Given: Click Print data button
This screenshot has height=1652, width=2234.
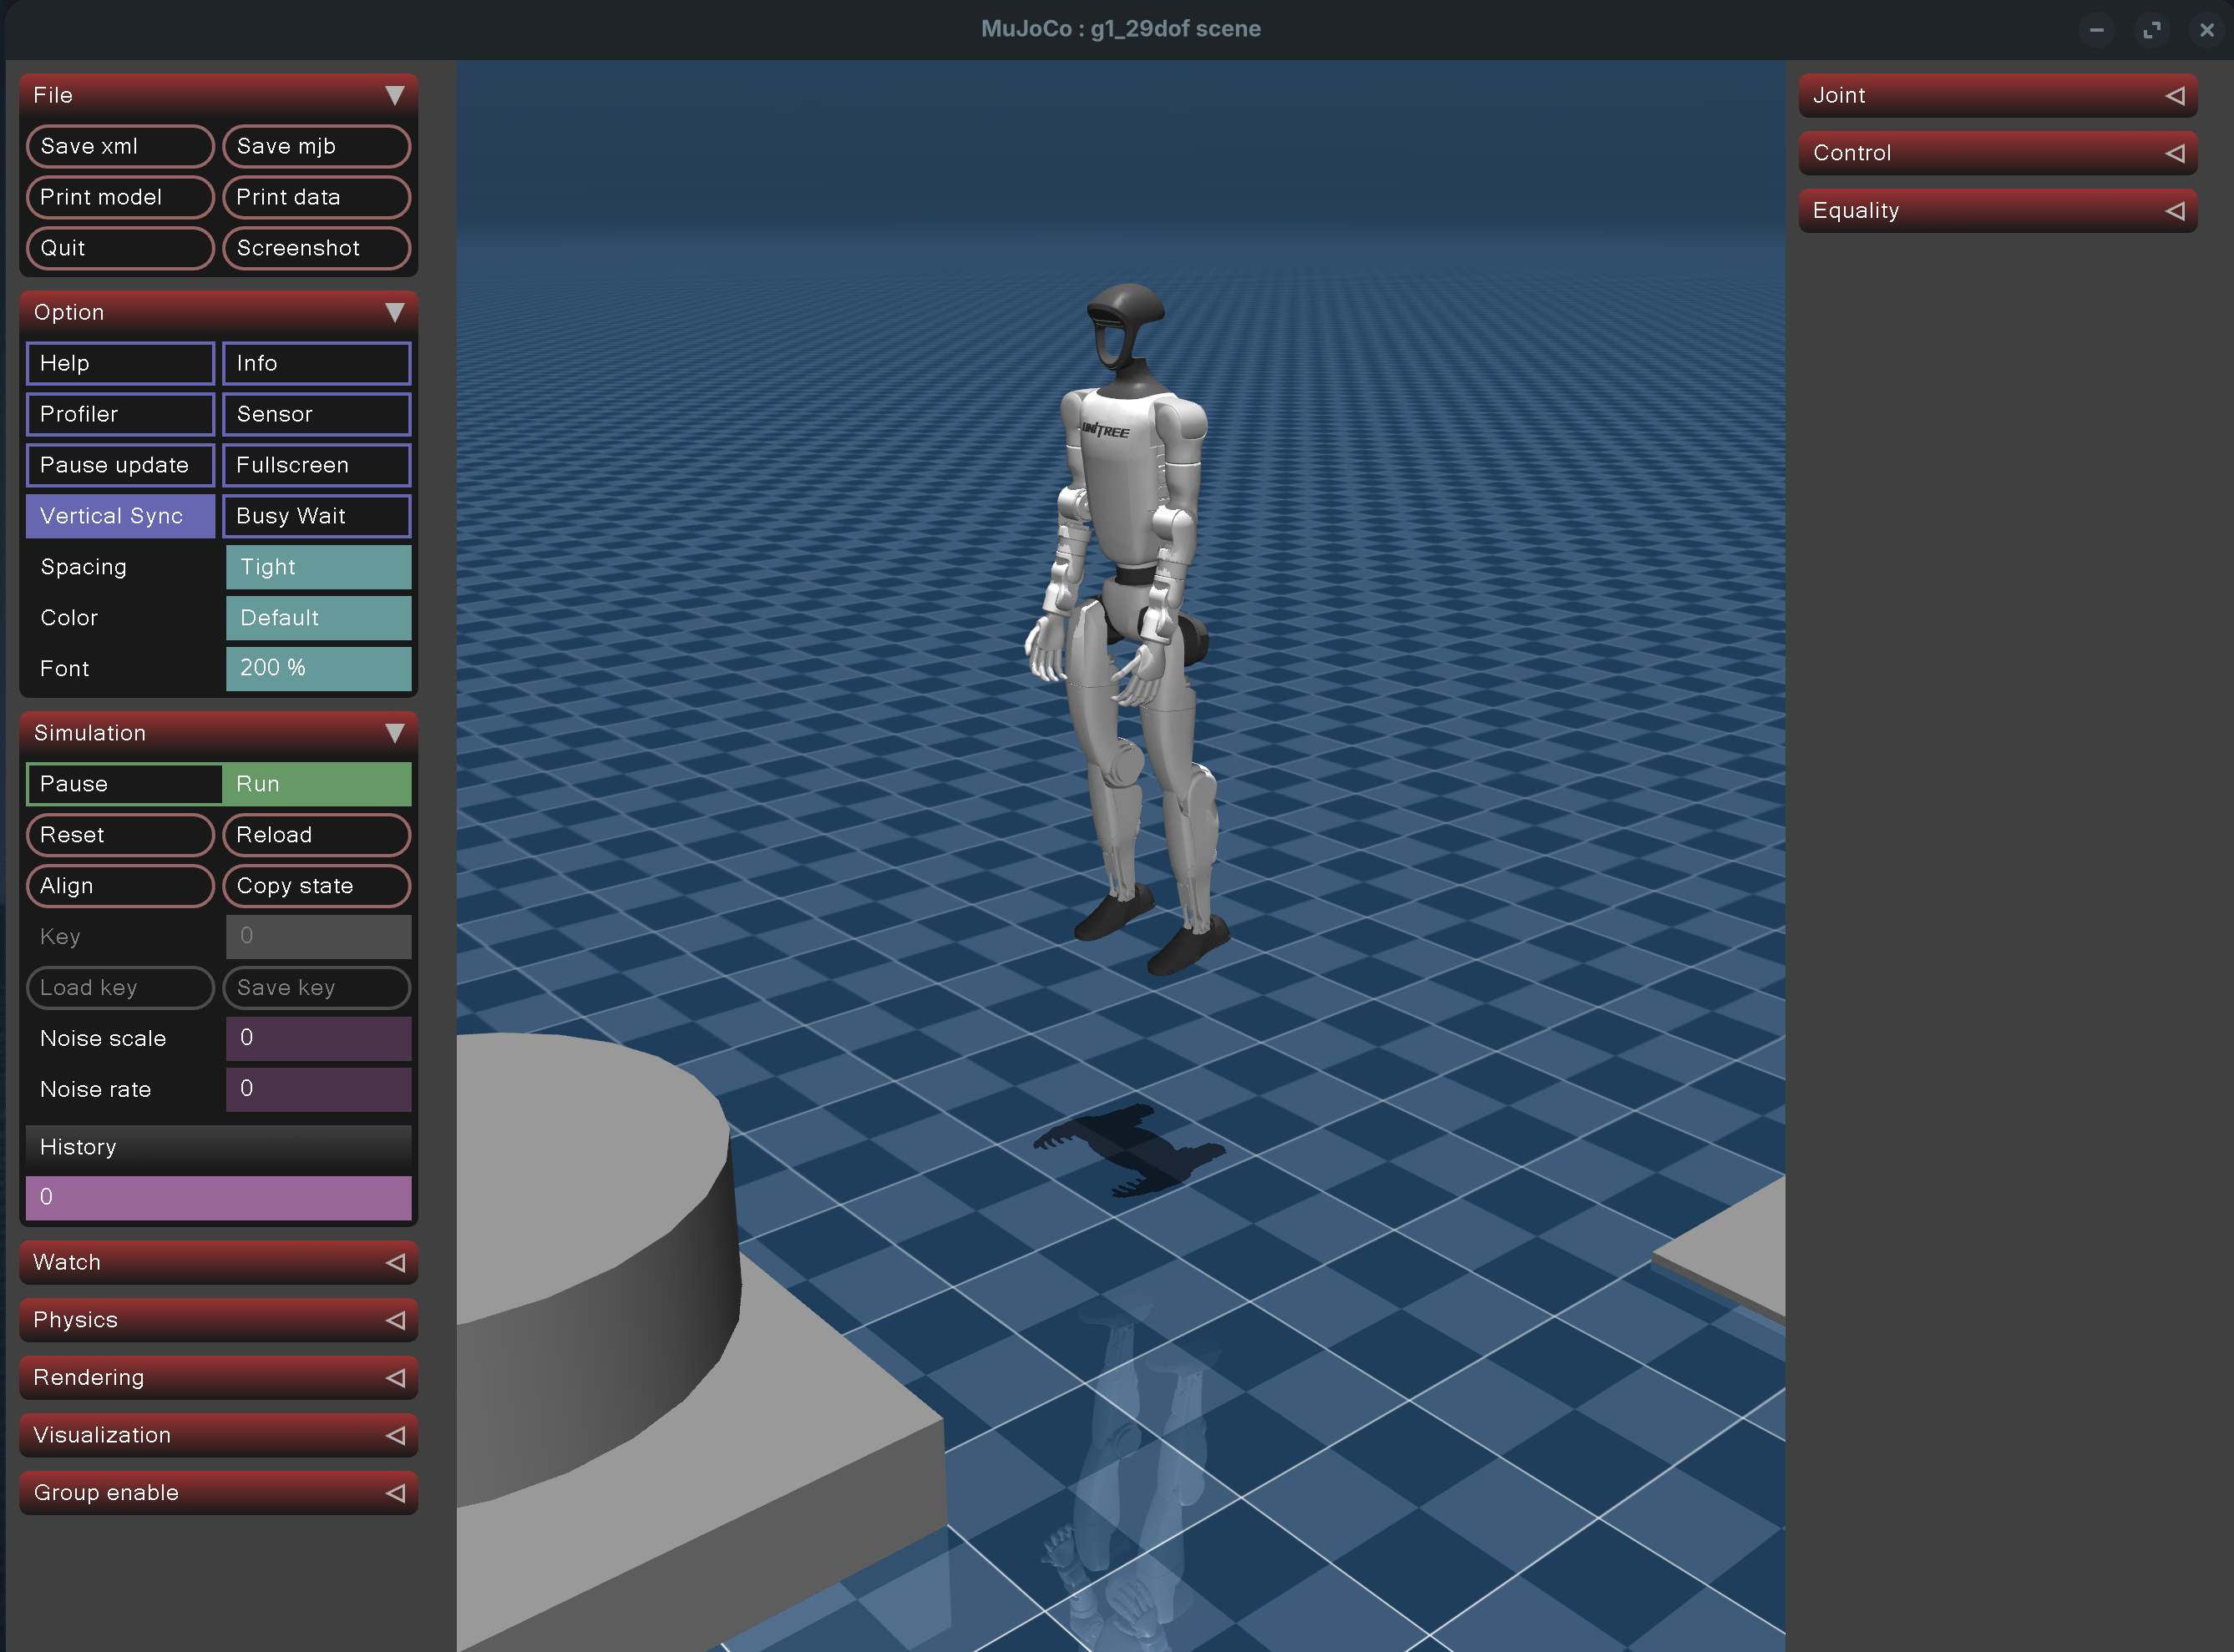Looking at the screenshot, I should click(317, 197).
